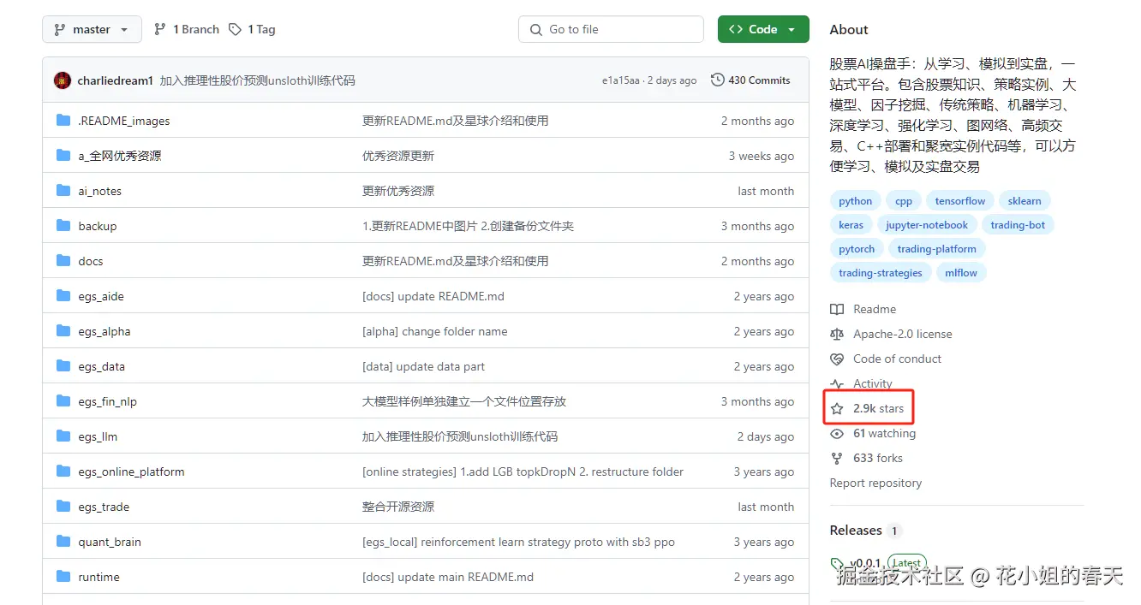This screenshot has height=605, width=1141.
Task: Open commit '[alpha] change folder name'
Action: pos(435,331)
